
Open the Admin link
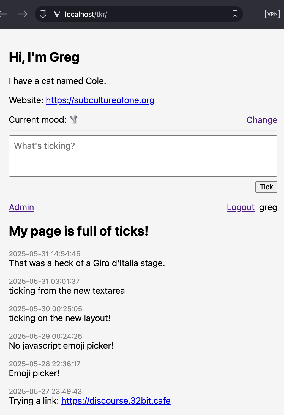point(21,207)
